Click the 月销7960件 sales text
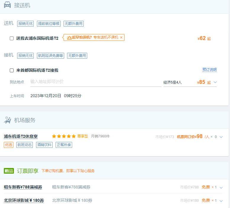The width and height of the screenshot is (230, 208). [x=100, y=136]
